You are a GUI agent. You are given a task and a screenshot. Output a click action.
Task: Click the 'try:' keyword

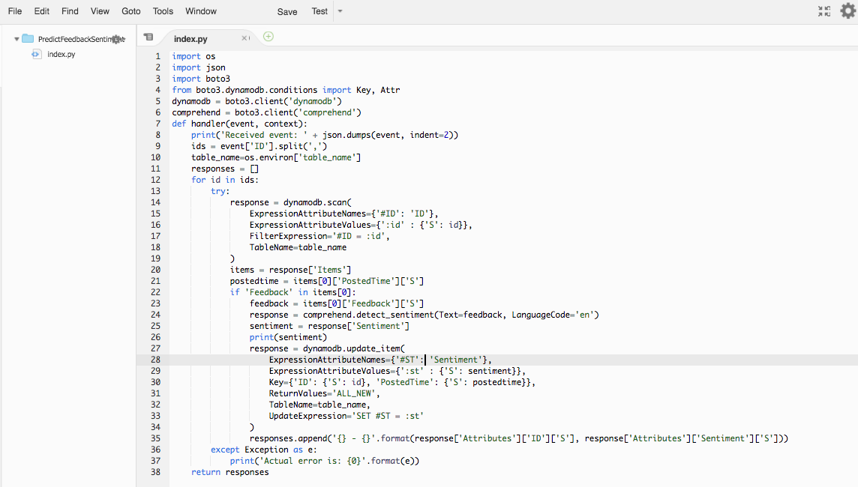coord(220,191)
